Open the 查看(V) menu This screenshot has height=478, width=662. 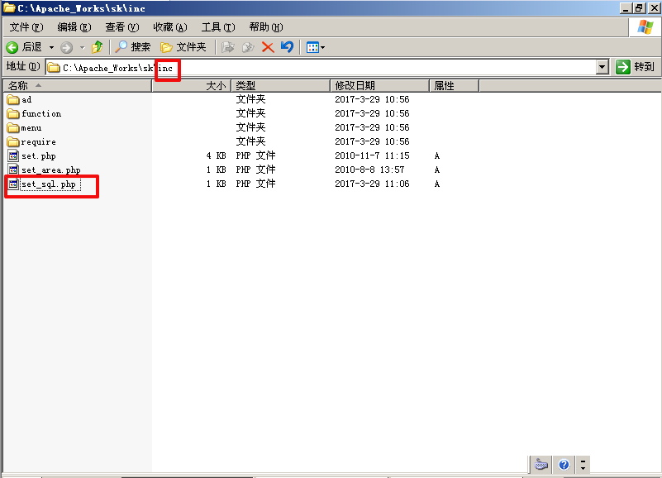pyautogui.click(x=122, y=27)
